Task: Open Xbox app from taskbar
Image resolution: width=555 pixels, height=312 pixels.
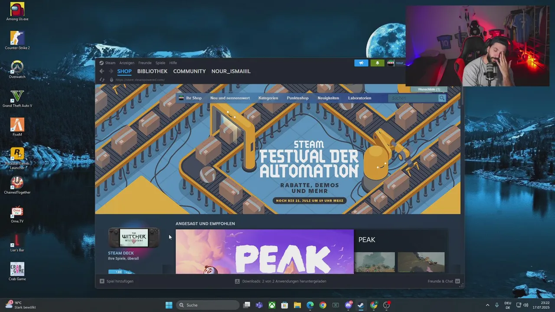Action: 272,305
